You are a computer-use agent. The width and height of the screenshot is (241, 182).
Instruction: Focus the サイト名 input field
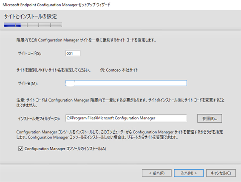pyautogui.click(x=126, y=83)
